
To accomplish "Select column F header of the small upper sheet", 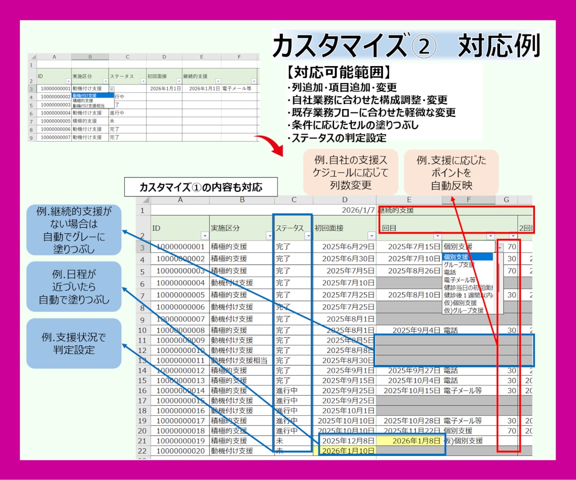I will tap(239, 57).
